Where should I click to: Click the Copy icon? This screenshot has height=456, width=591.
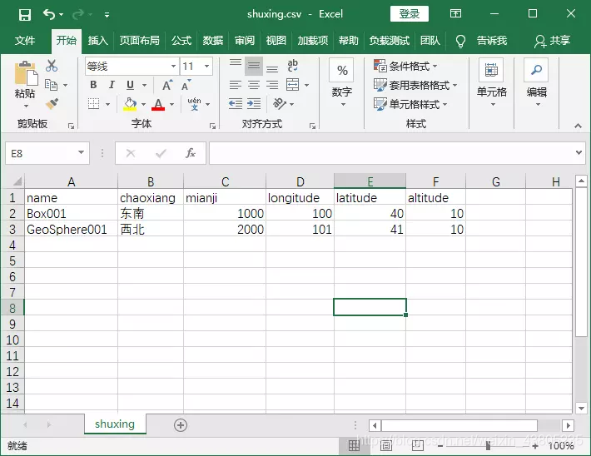[51, 85]
